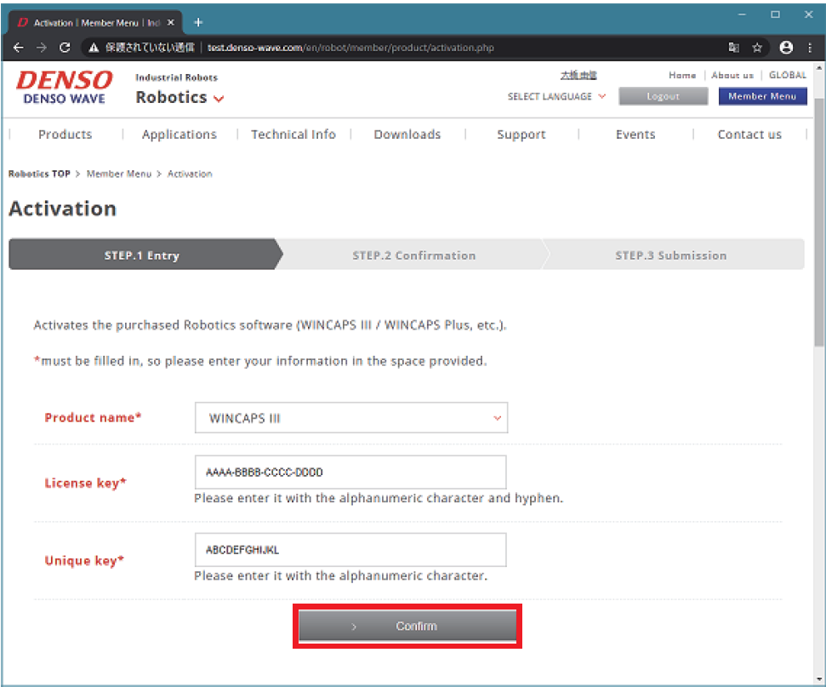
Task: Expand the SELECT LANGUAGE dropdown
Action: pyautogui.click(x=555, y=97)
